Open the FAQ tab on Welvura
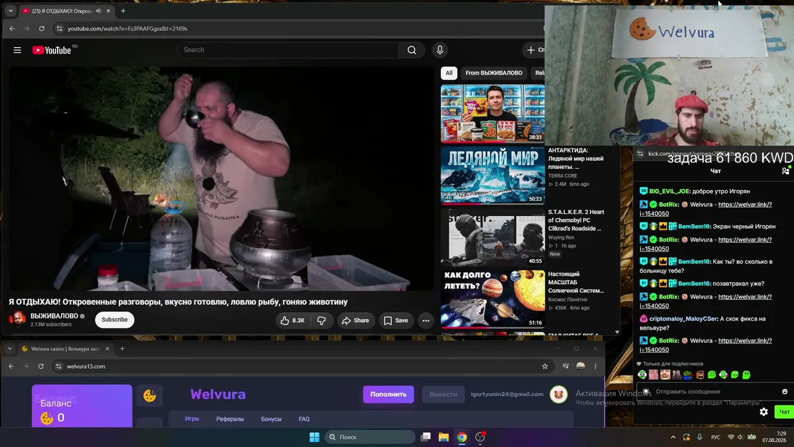Viewport: 794px width, 447px height. tap(304, 419)
